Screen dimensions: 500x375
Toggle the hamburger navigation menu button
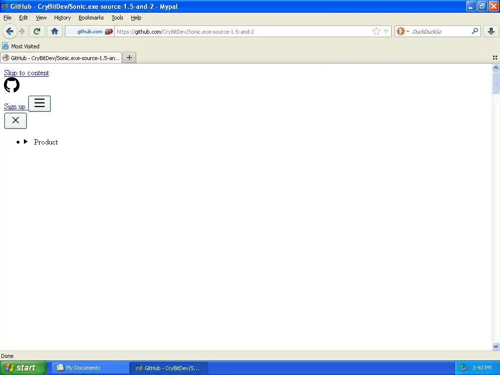(40, 104)
